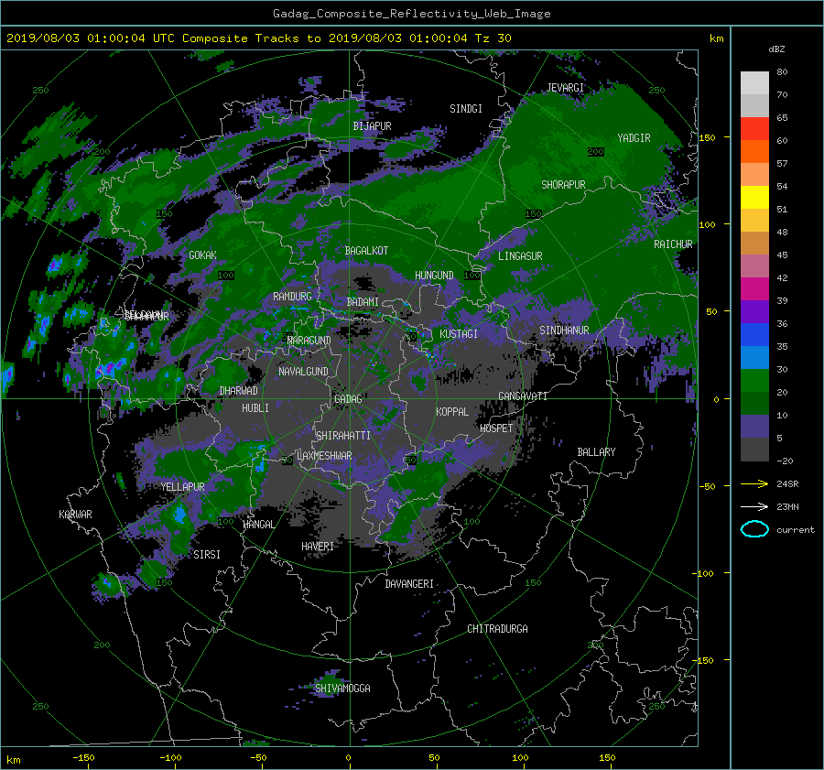
Task: Click the GADAG radar center label
Action: point(348,399)
